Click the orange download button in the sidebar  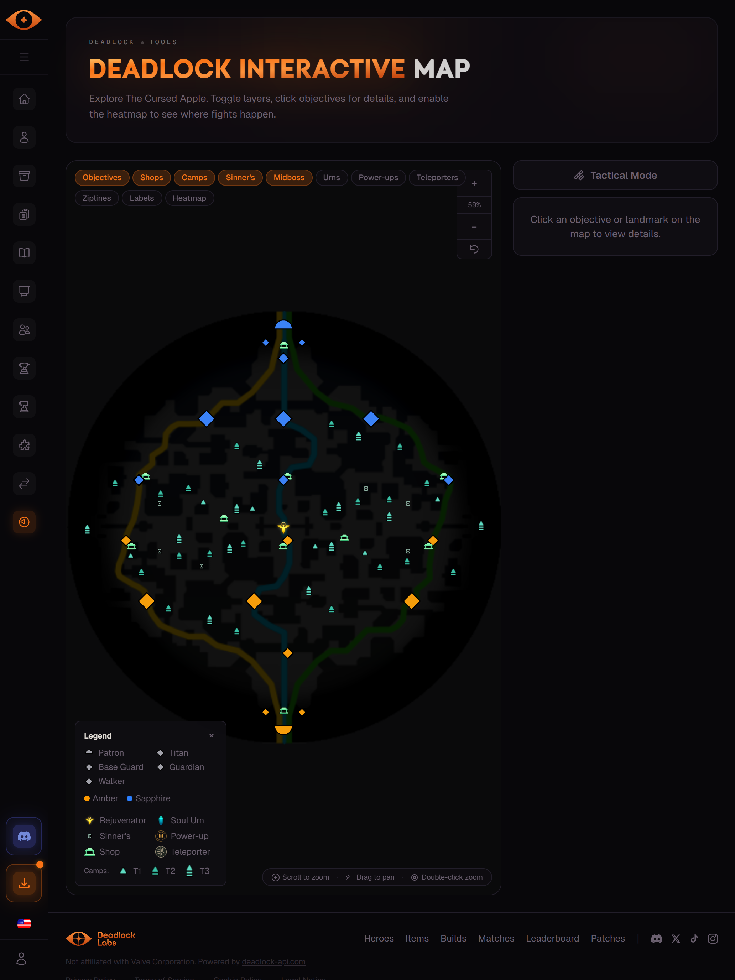pos(24,883)
